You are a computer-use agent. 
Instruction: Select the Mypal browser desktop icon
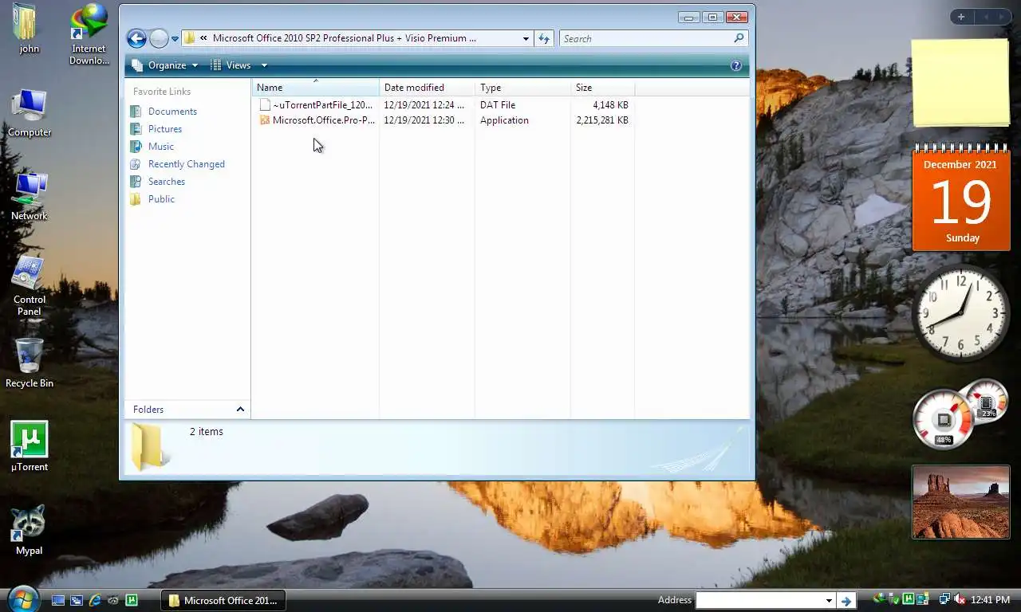pos(30,531)
